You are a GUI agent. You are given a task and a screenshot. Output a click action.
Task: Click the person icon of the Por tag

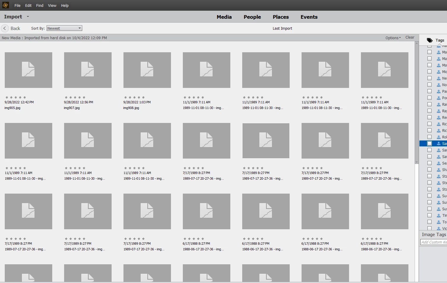(439, 98)
